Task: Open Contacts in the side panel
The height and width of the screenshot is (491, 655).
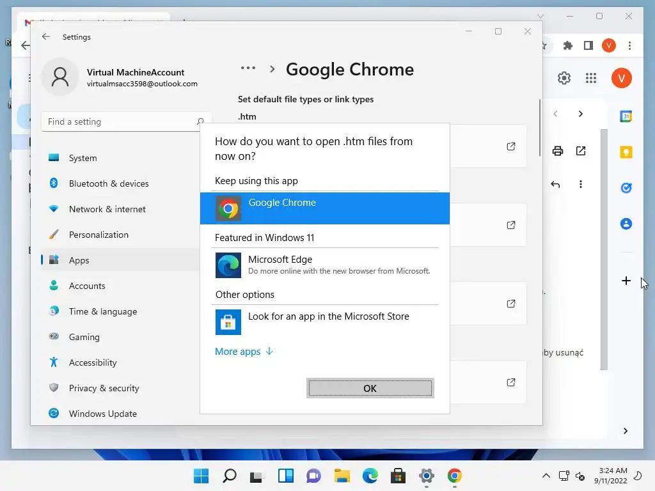Action: click(626, 224)
